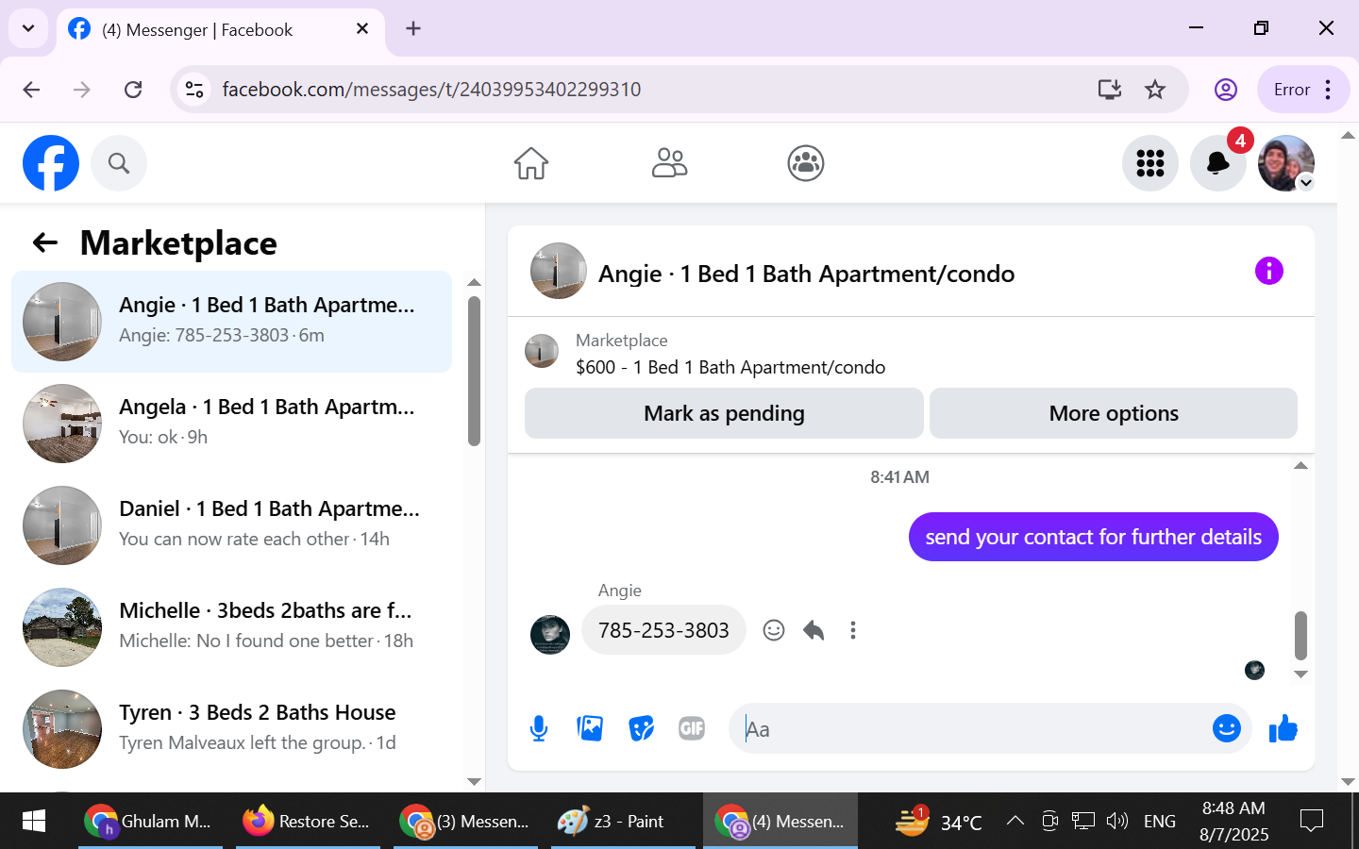Switch to the Ghulam M... Chrome taskbar item
The height and width of the screenshot is (849, 1359).
pos(150,821)
